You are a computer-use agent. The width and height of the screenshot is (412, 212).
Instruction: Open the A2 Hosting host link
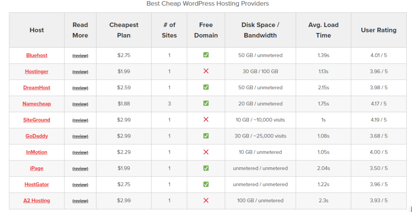click(37, 200)
